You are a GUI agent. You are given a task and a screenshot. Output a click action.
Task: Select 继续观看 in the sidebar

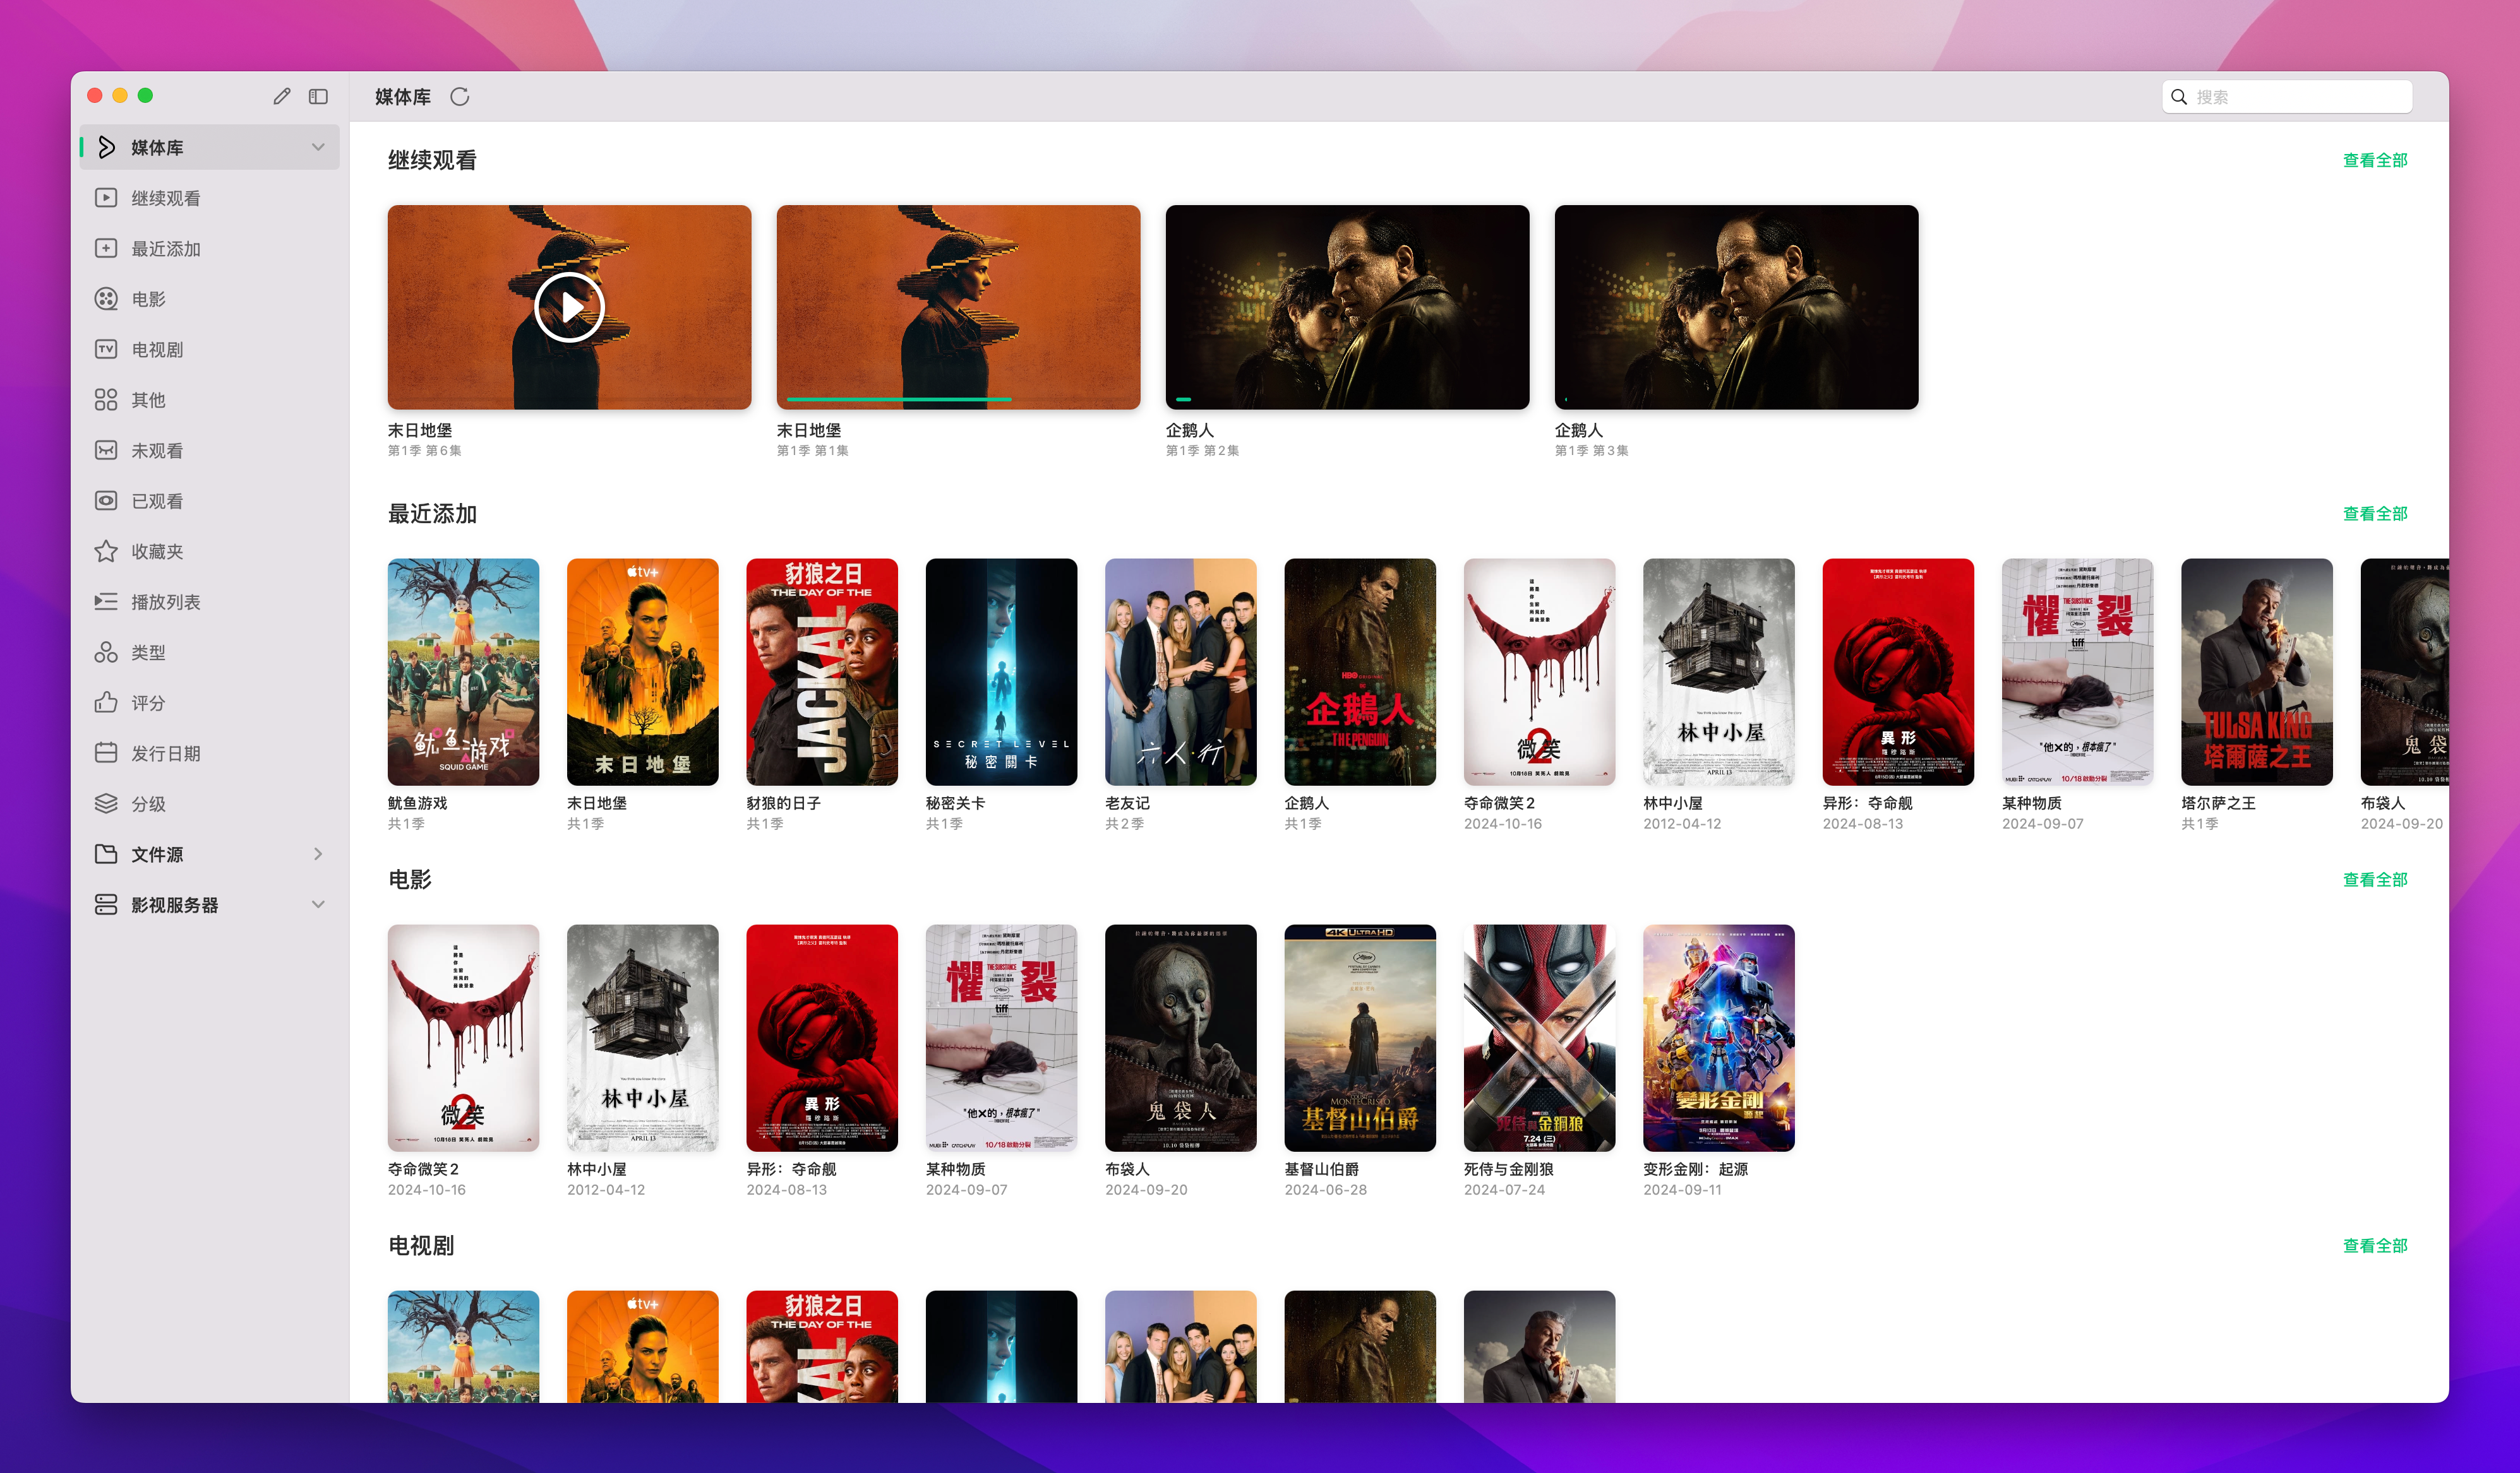210,198
